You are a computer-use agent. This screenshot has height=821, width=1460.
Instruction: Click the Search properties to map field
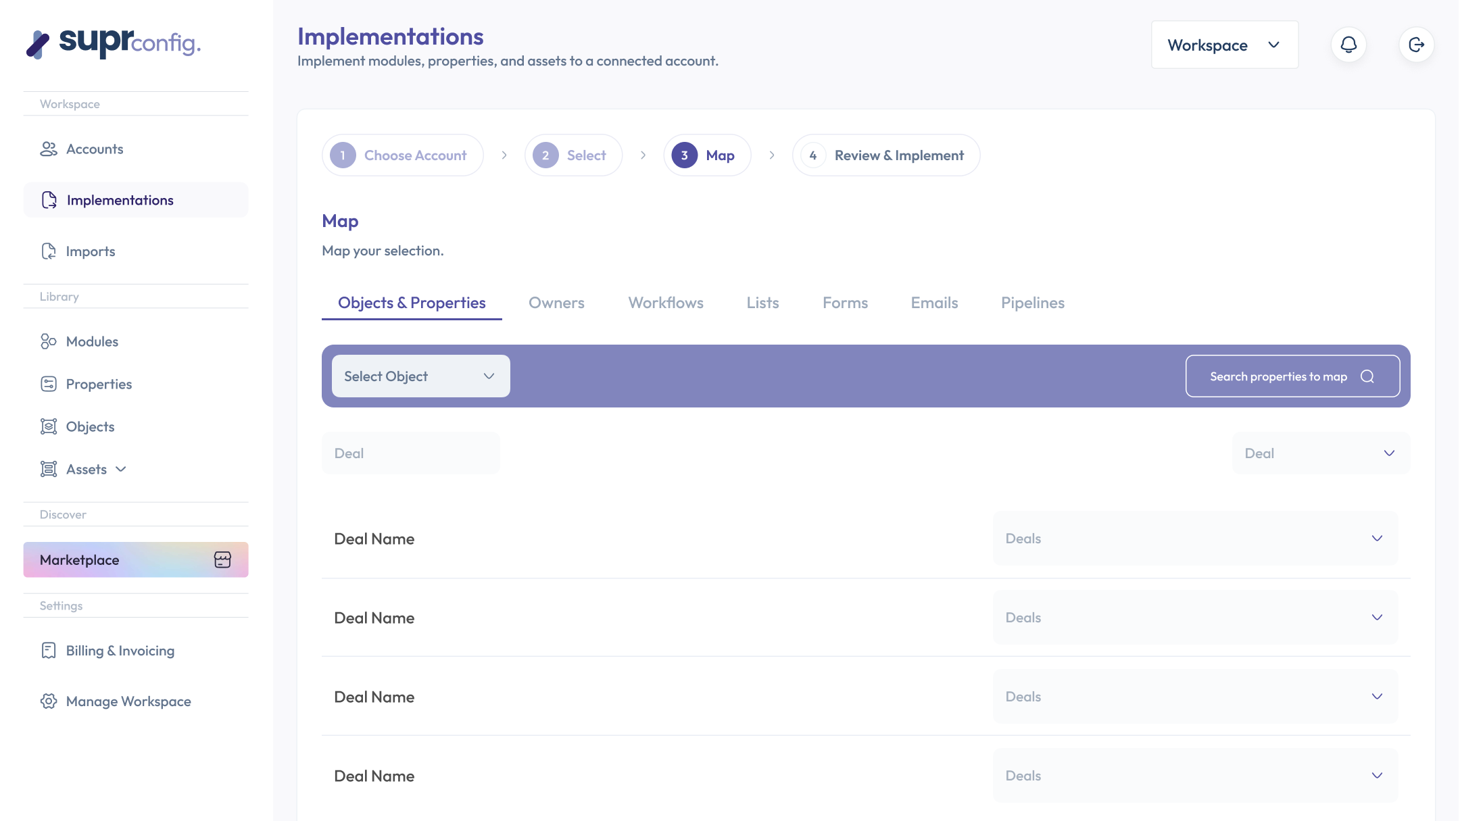pos(1277,376)
